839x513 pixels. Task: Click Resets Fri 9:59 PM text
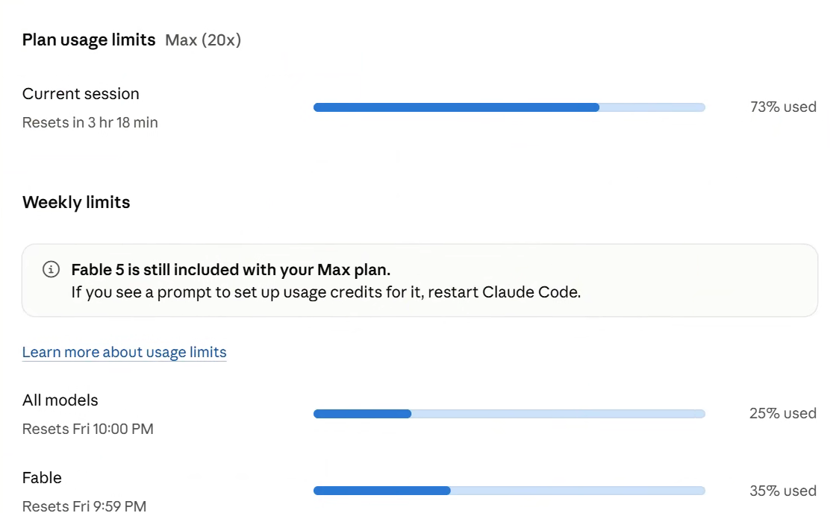tap(84, 506)
